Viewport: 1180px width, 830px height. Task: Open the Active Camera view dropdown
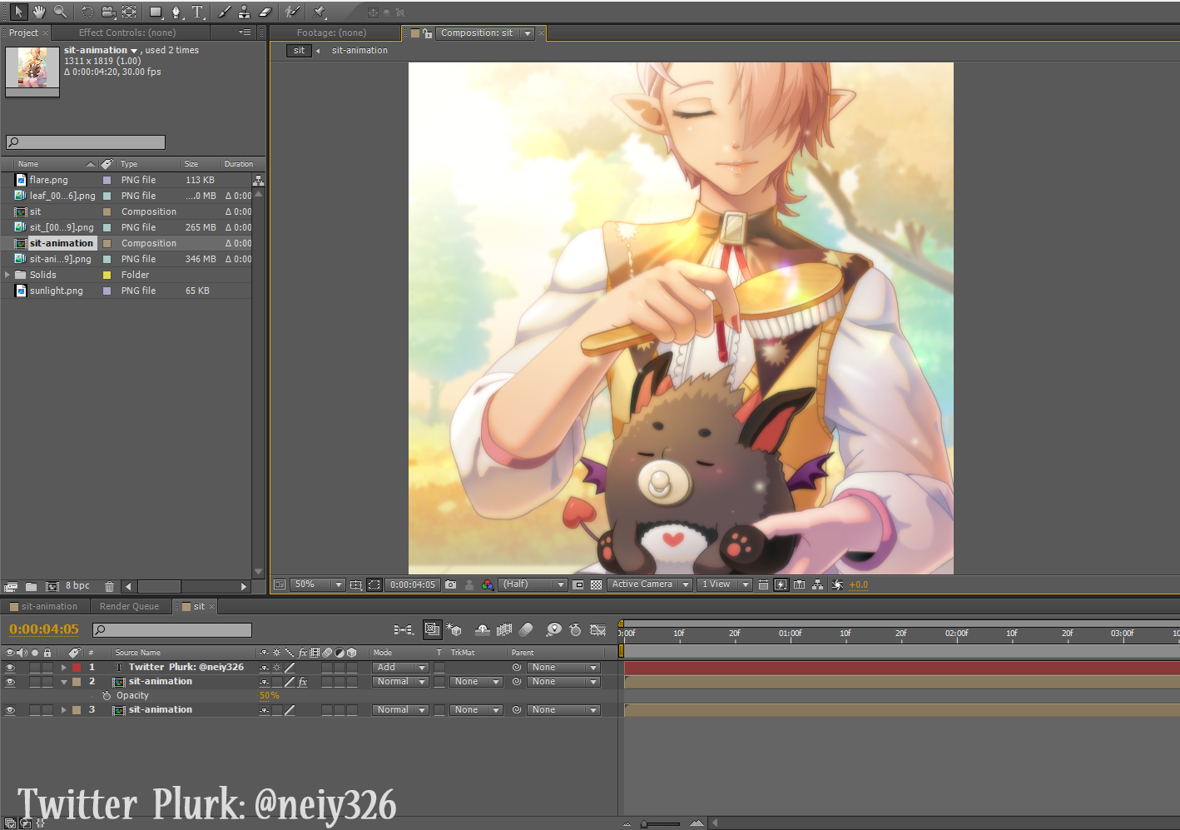click(x=650, y=584)
